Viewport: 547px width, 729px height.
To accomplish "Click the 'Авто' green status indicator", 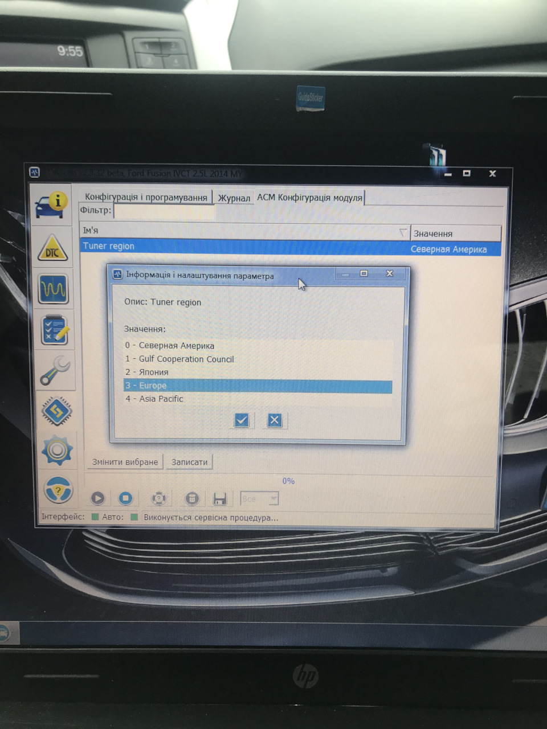I will point(134,517).
